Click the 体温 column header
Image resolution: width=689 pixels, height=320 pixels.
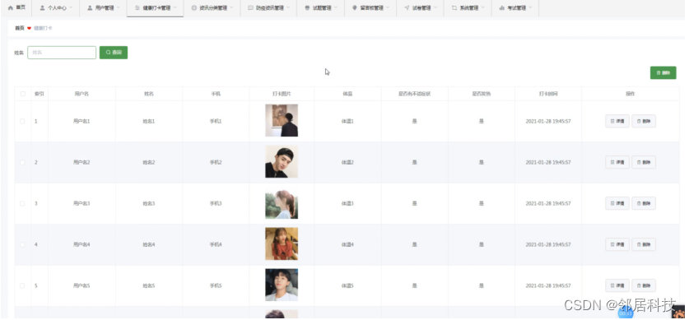pyautogui.click(x=347, y=94)
